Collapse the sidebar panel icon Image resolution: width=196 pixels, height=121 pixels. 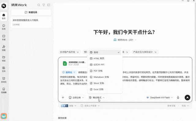tap(49, 5)
